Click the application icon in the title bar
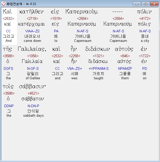160x162 pixels. point(3,4)
